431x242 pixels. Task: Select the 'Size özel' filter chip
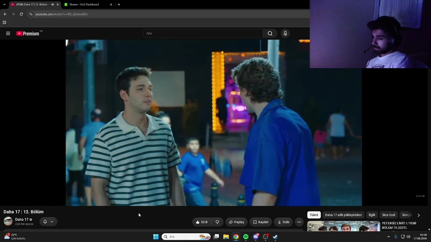(389, 215)
